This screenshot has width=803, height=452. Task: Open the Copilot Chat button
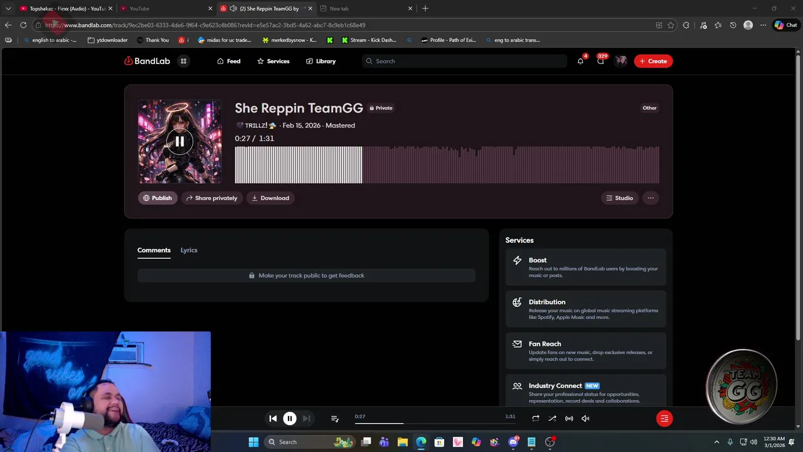(785, 25)
